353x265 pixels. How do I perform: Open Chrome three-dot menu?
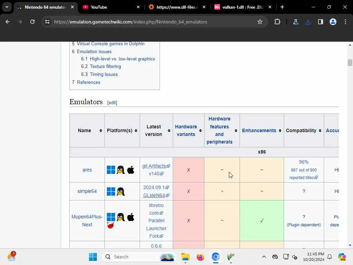345,22
